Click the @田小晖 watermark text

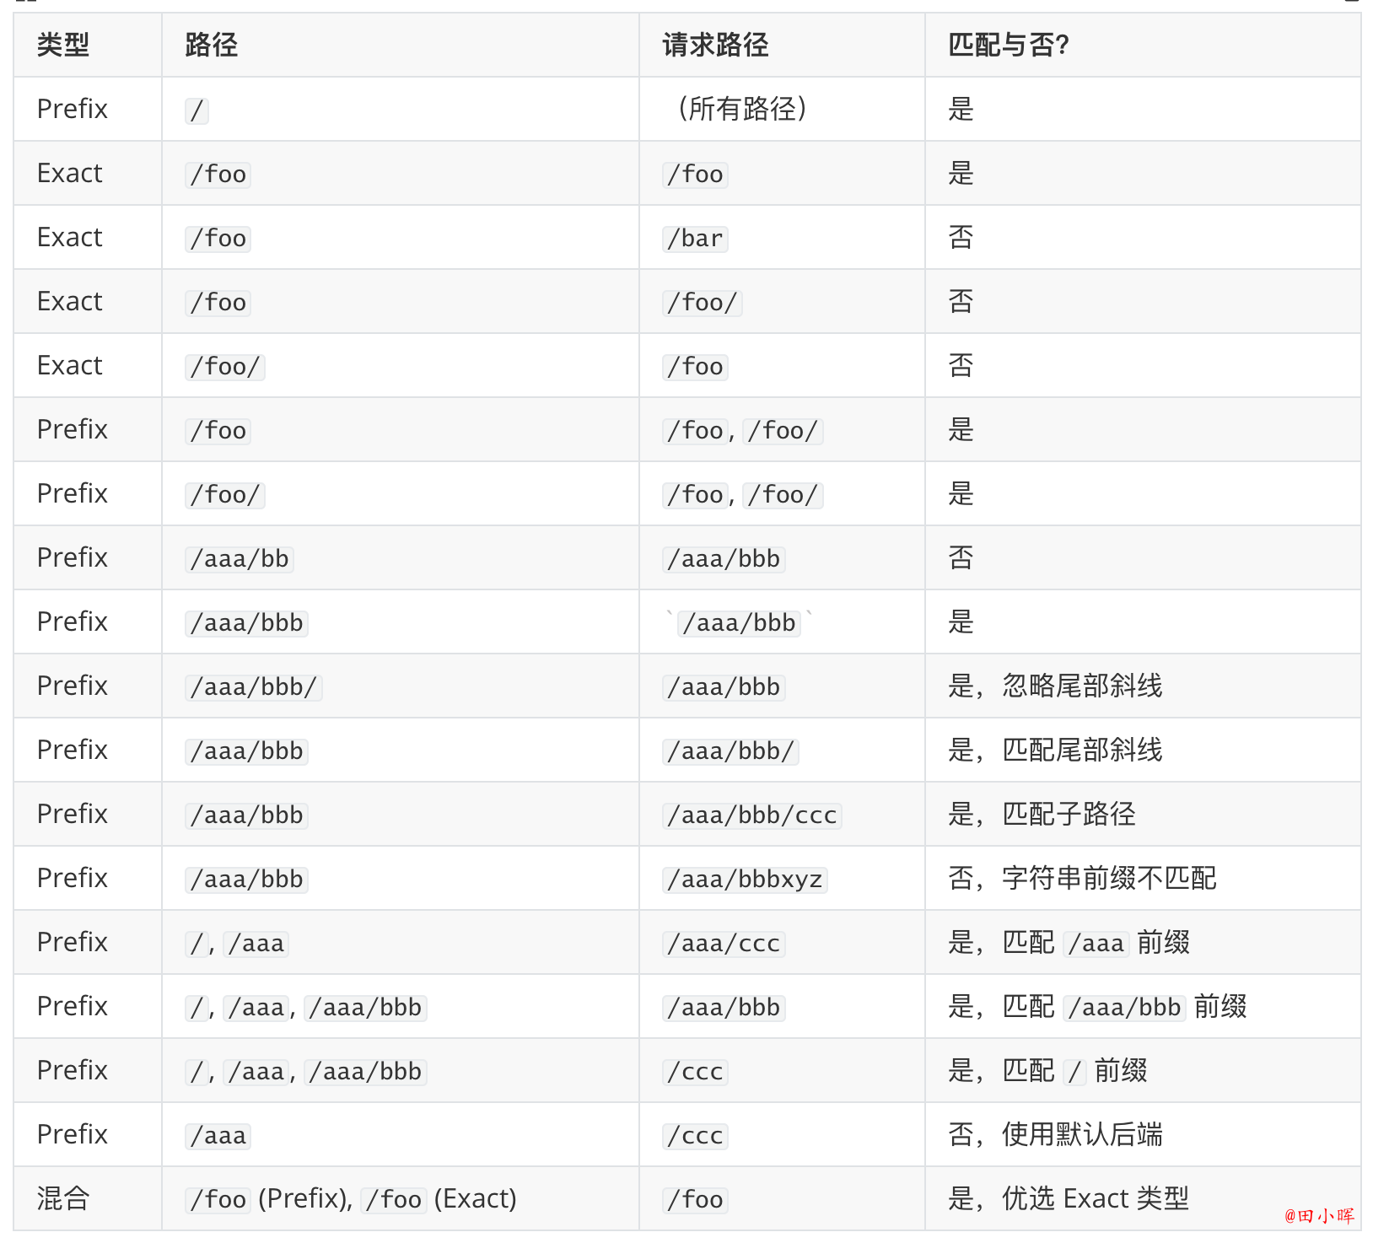coord(1319,1216)
